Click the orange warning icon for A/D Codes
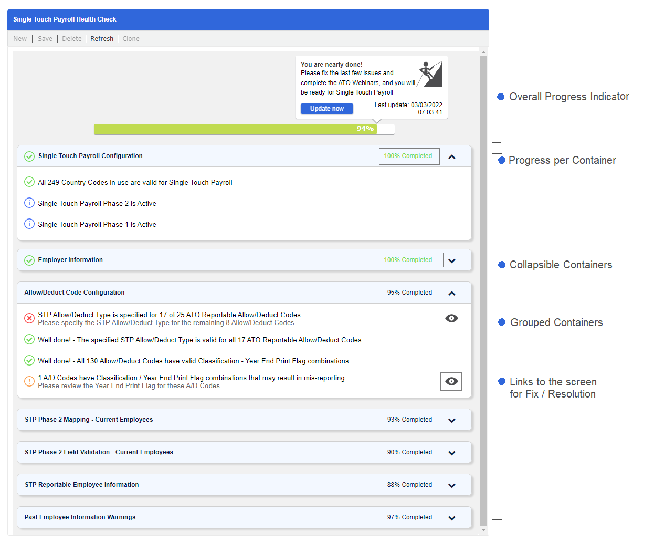This screenshot has height=543, width=654. pyautogui.click(x=29, y=381)
